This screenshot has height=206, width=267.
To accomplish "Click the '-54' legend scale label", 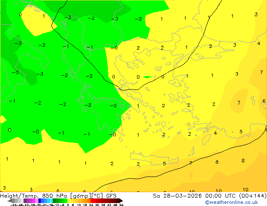I will tap(13, 205).
